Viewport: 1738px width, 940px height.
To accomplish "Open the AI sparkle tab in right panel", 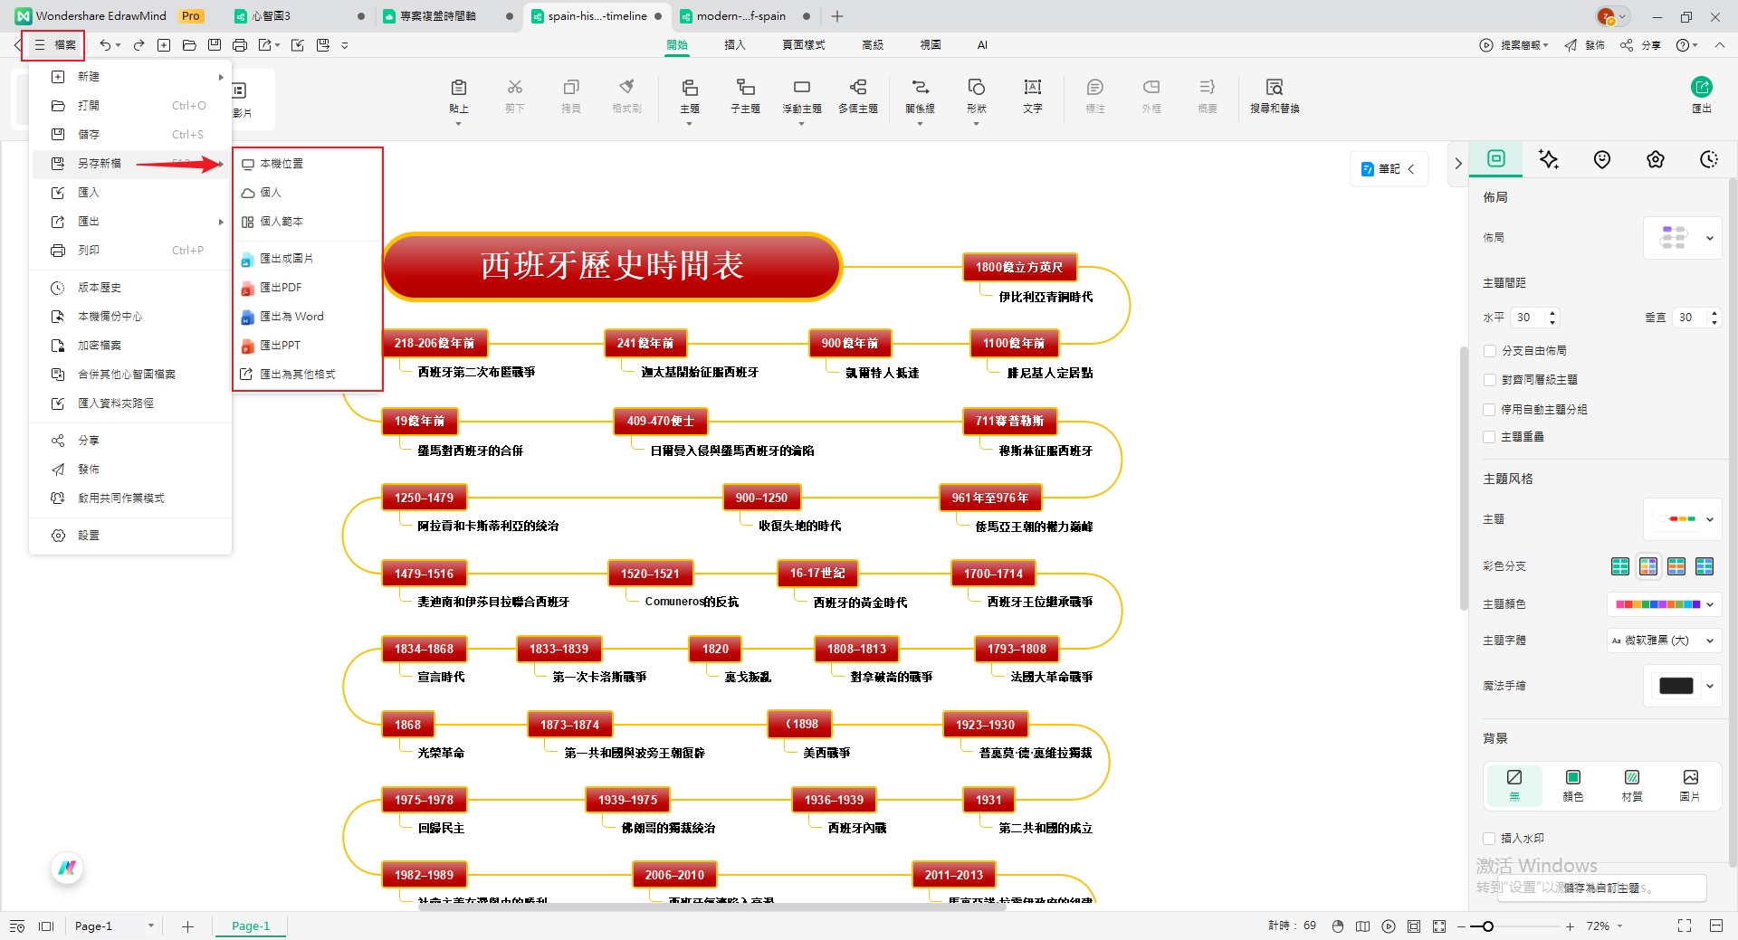I will coord(1548,159).
